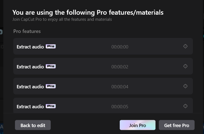Click Pro badge in the 00:00:05 row

[51, 106]
